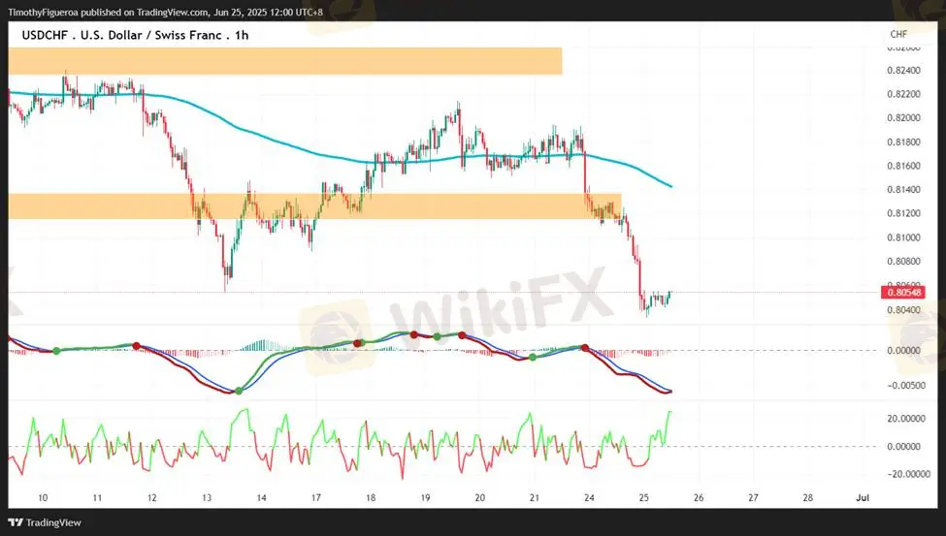Click the 0.82000 price axis label
The height and width of the screenshot is (536, 946).
903,118
